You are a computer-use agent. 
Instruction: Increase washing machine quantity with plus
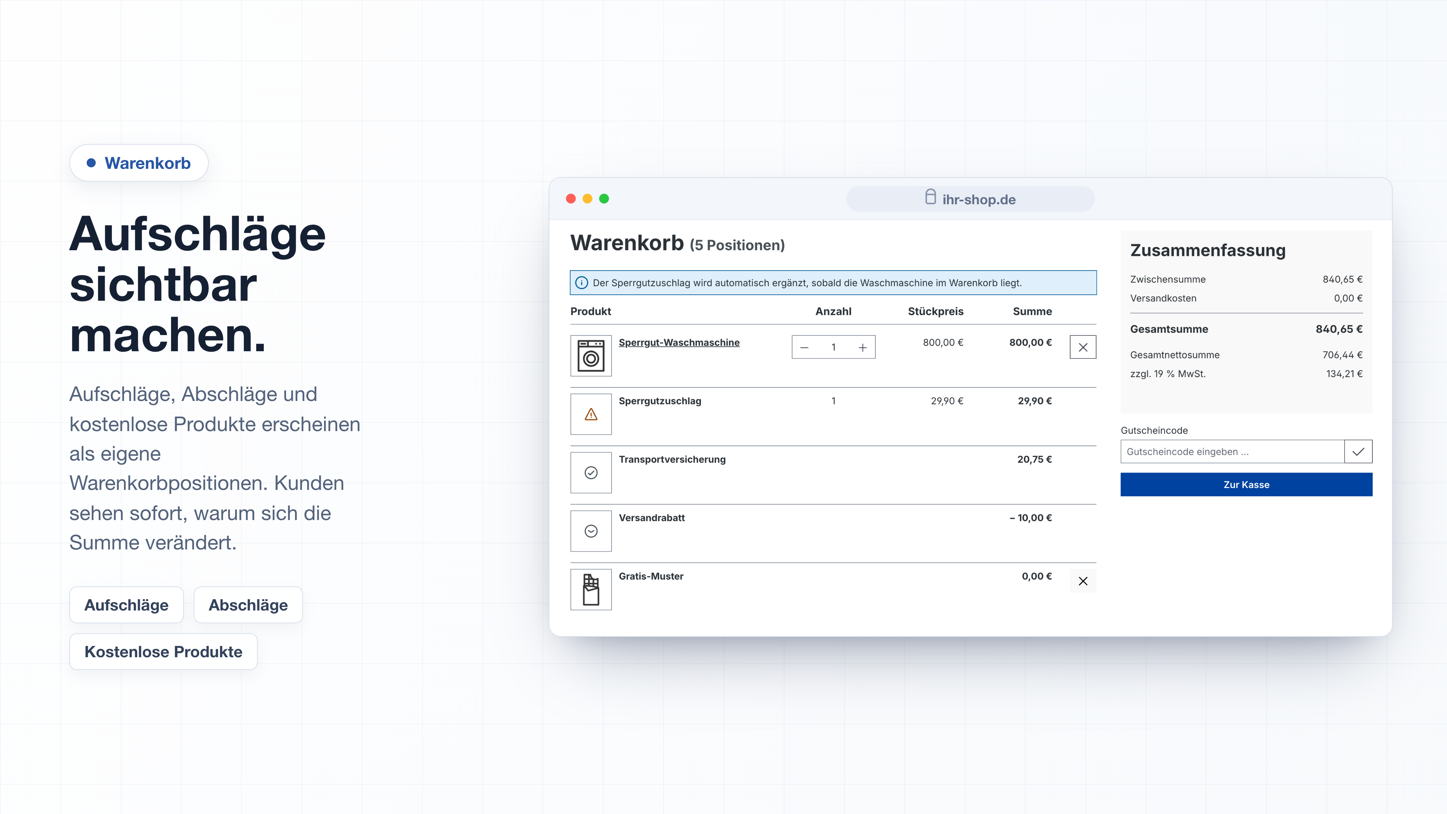click(x=863, y=348)
